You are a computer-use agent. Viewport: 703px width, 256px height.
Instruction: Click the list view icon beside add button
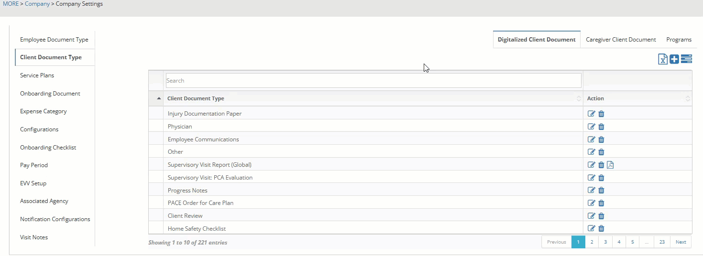tap(686, 59)
